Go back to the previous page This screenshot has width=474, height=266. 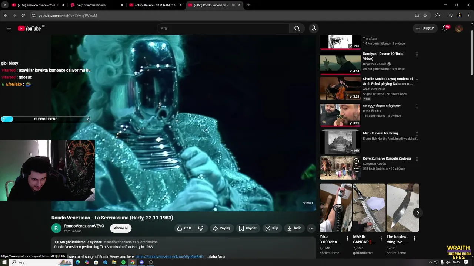[x=5, y=16]
